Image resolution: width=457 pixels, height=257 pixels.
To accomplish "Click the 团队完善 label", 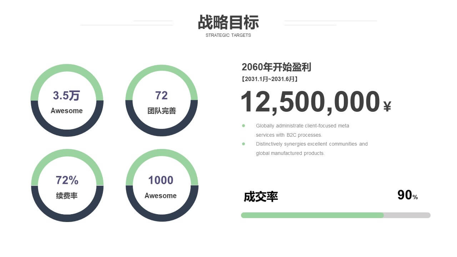I will point(162,111).
